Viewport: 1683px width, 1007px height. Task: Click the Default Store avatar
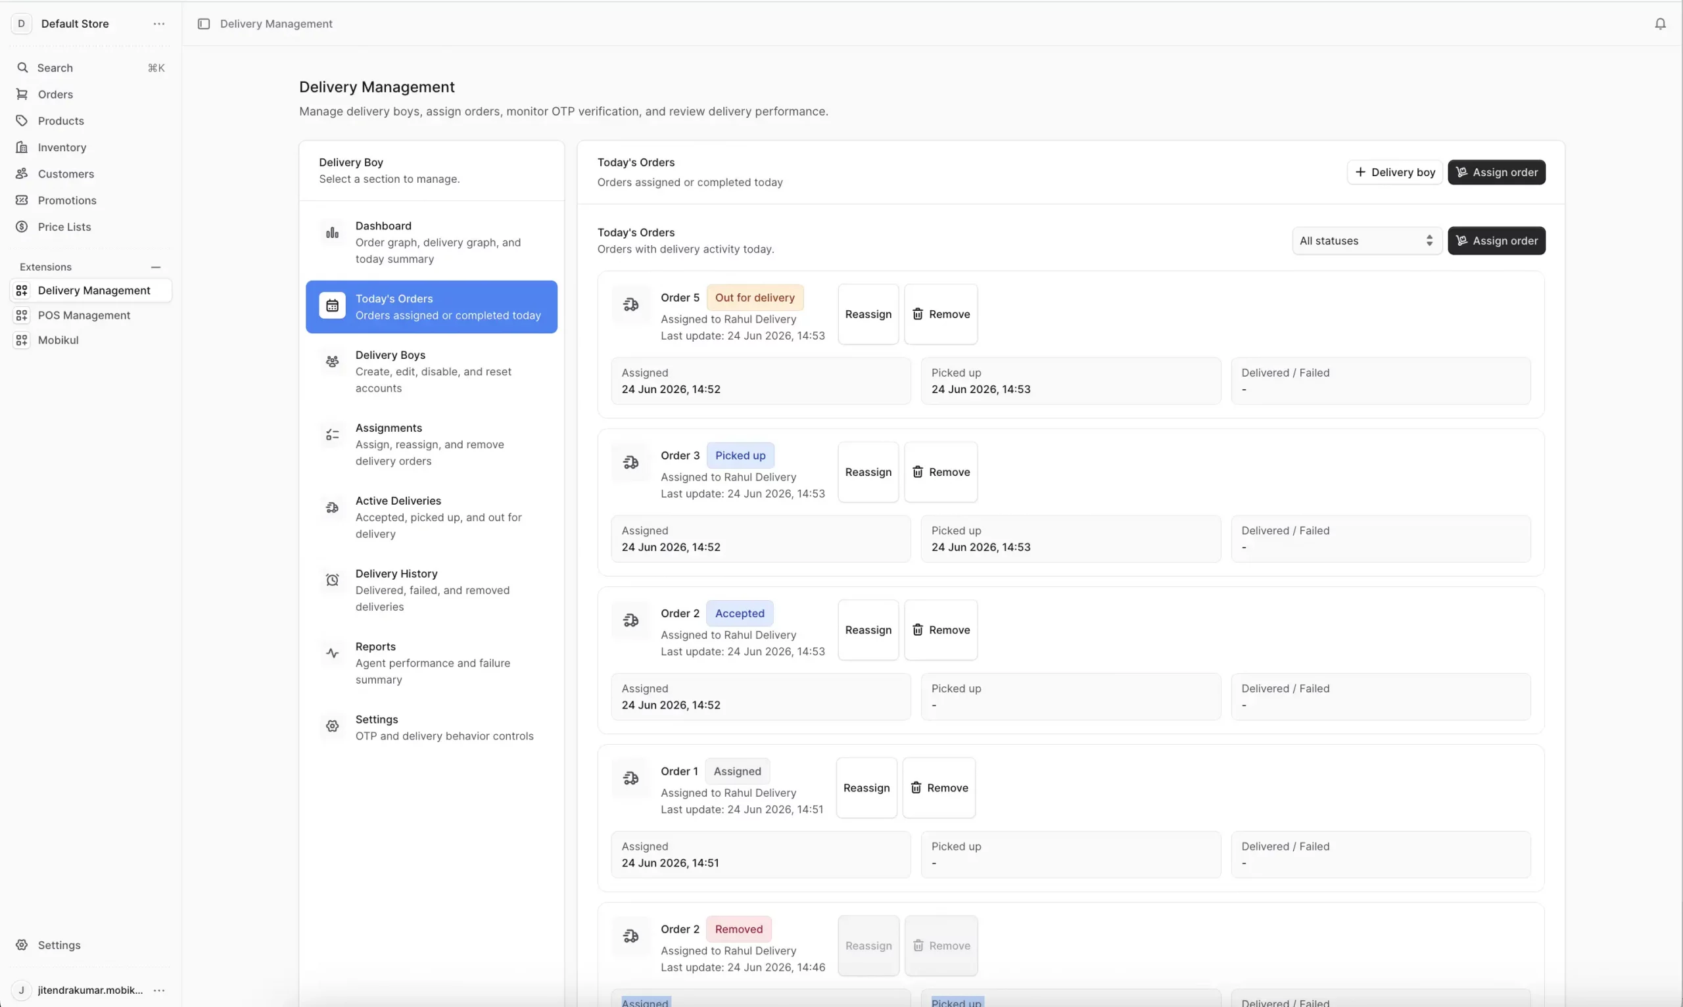click(x=22, y=24)
